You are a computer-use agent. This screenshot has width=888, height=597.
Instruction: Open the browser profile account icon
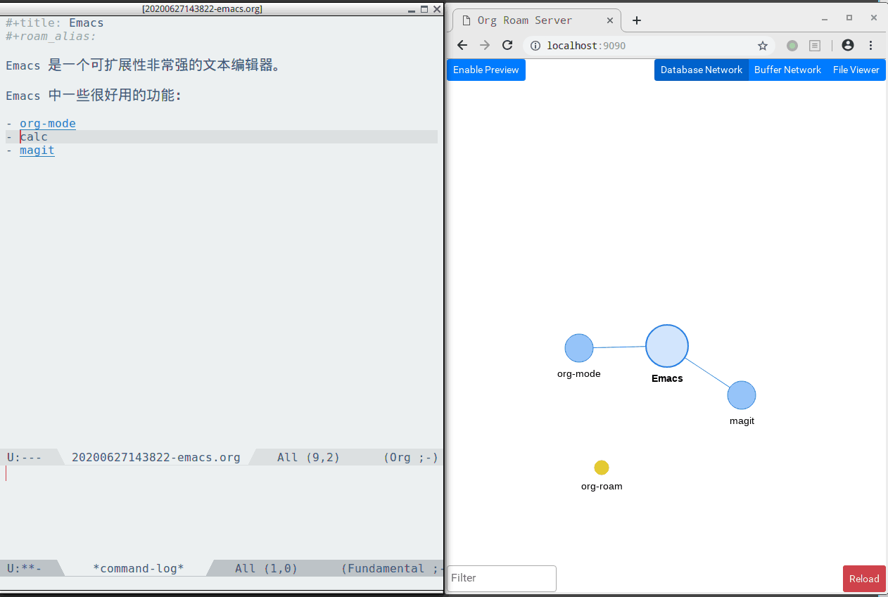(x=848, y=45)
